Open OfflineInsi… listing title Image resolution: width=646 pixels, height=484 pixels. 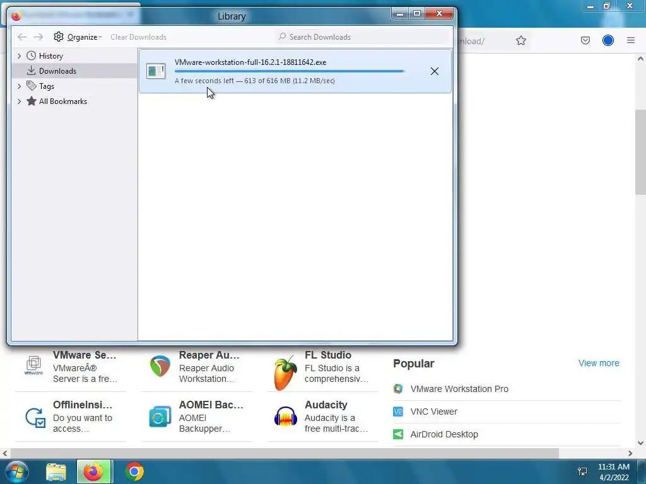tap(83, 405)
